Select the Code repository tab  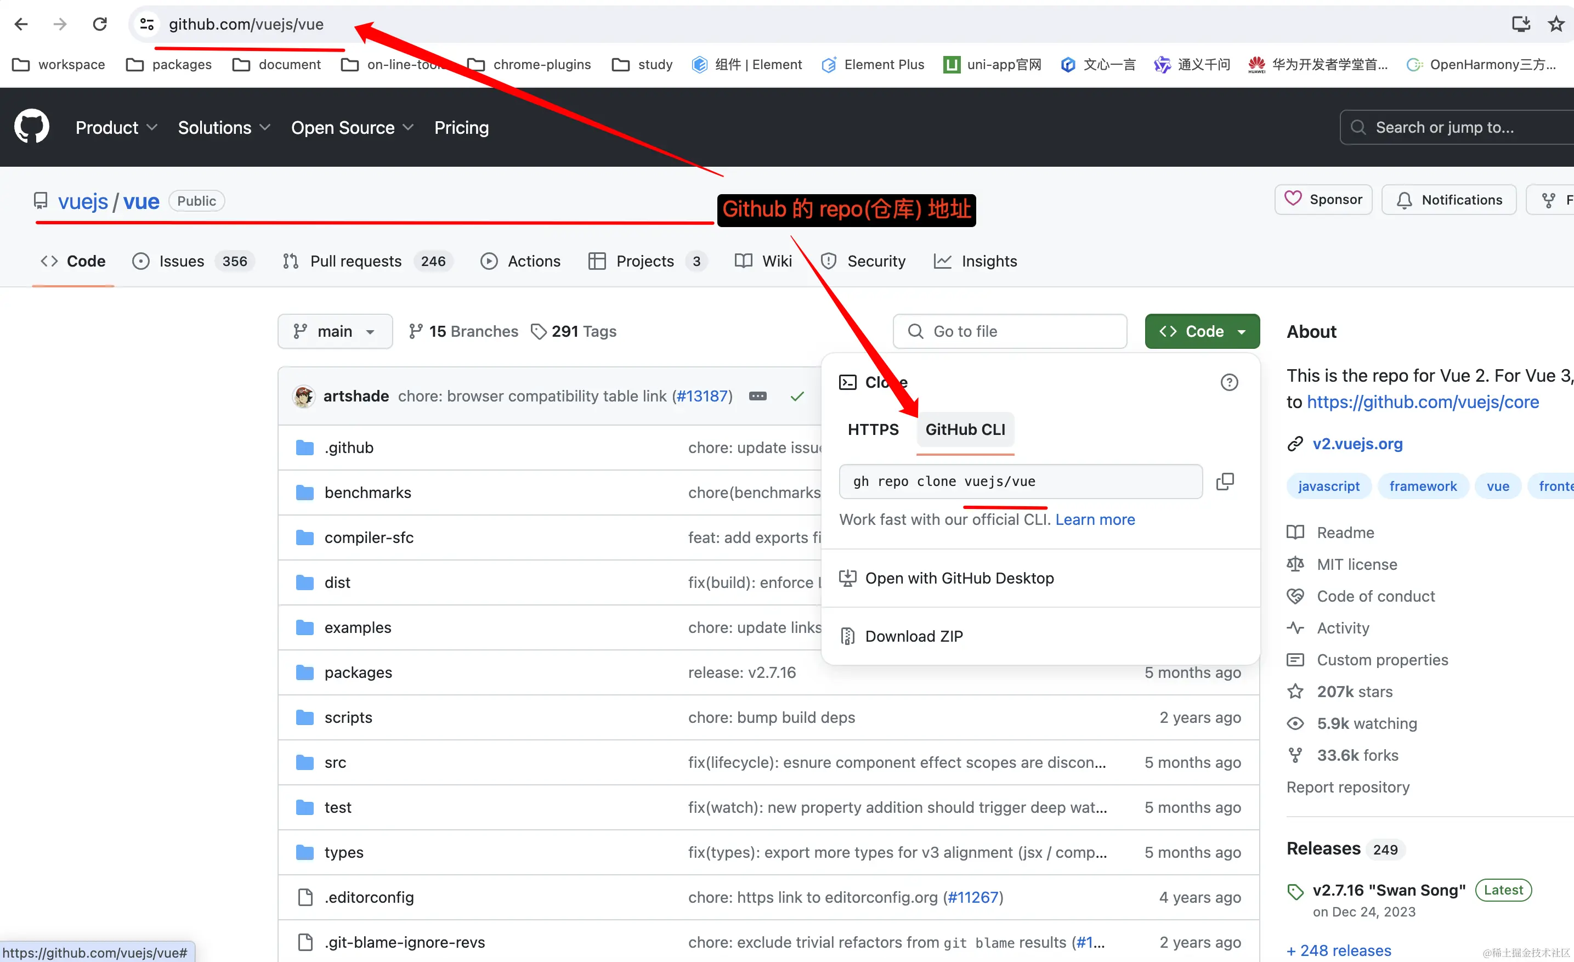(x=73, y=261)
